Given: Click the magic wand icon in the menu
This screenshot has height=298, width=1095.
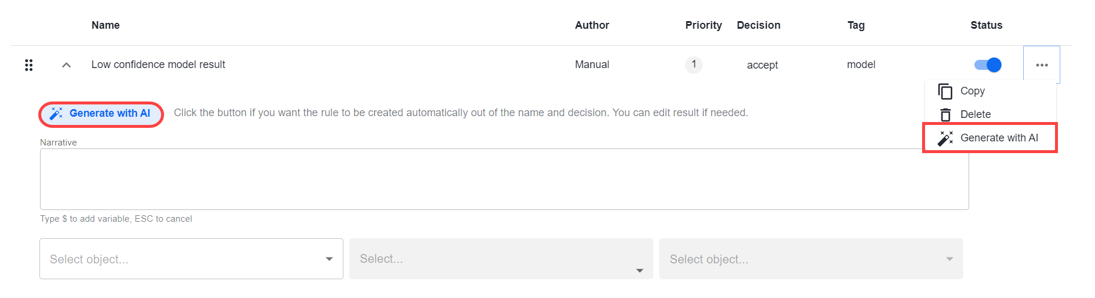Looking at the screenshot, I should [x=945, y=138].
